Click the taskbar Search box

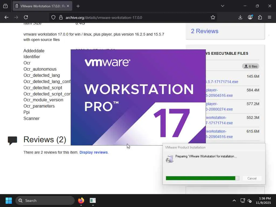[45, 201]
